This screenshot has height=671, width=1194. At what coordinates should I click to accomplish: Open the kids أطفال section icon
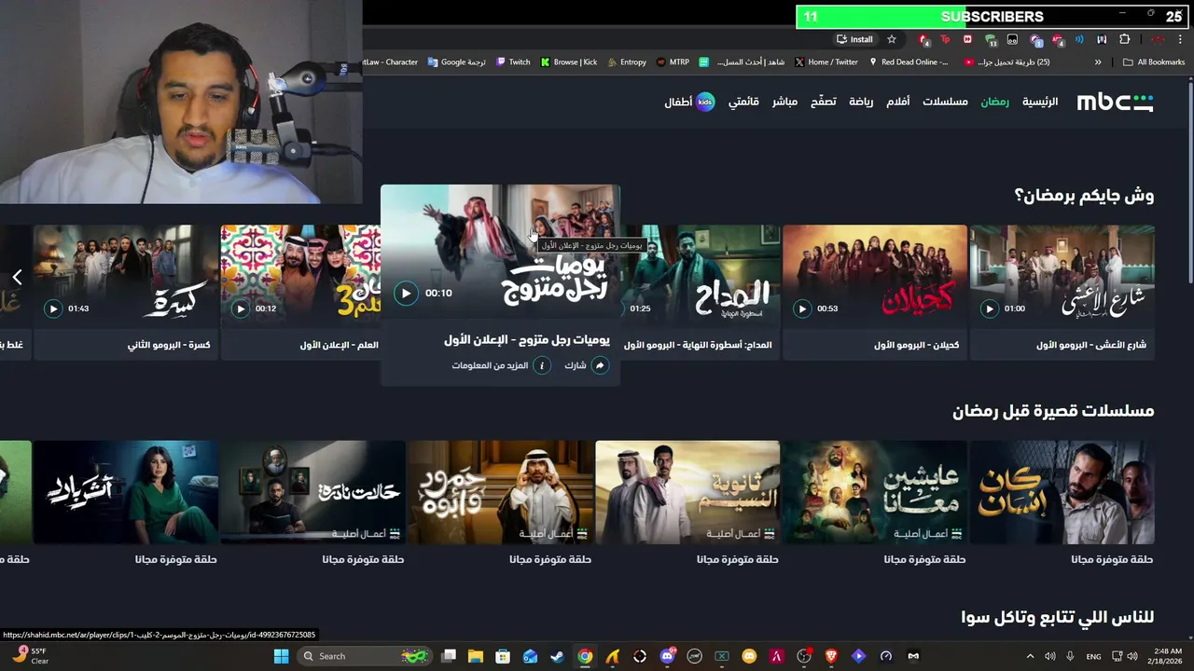705,102
